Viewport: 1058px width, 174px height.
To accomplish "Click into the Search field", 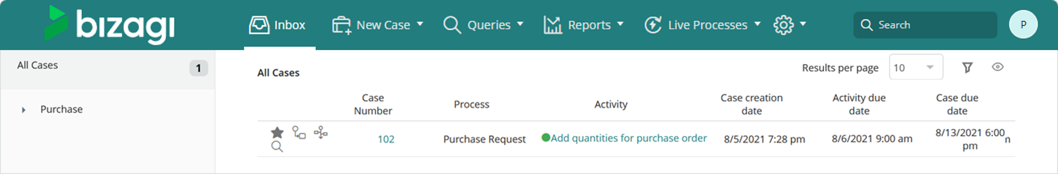I will [x=925, y=25].
